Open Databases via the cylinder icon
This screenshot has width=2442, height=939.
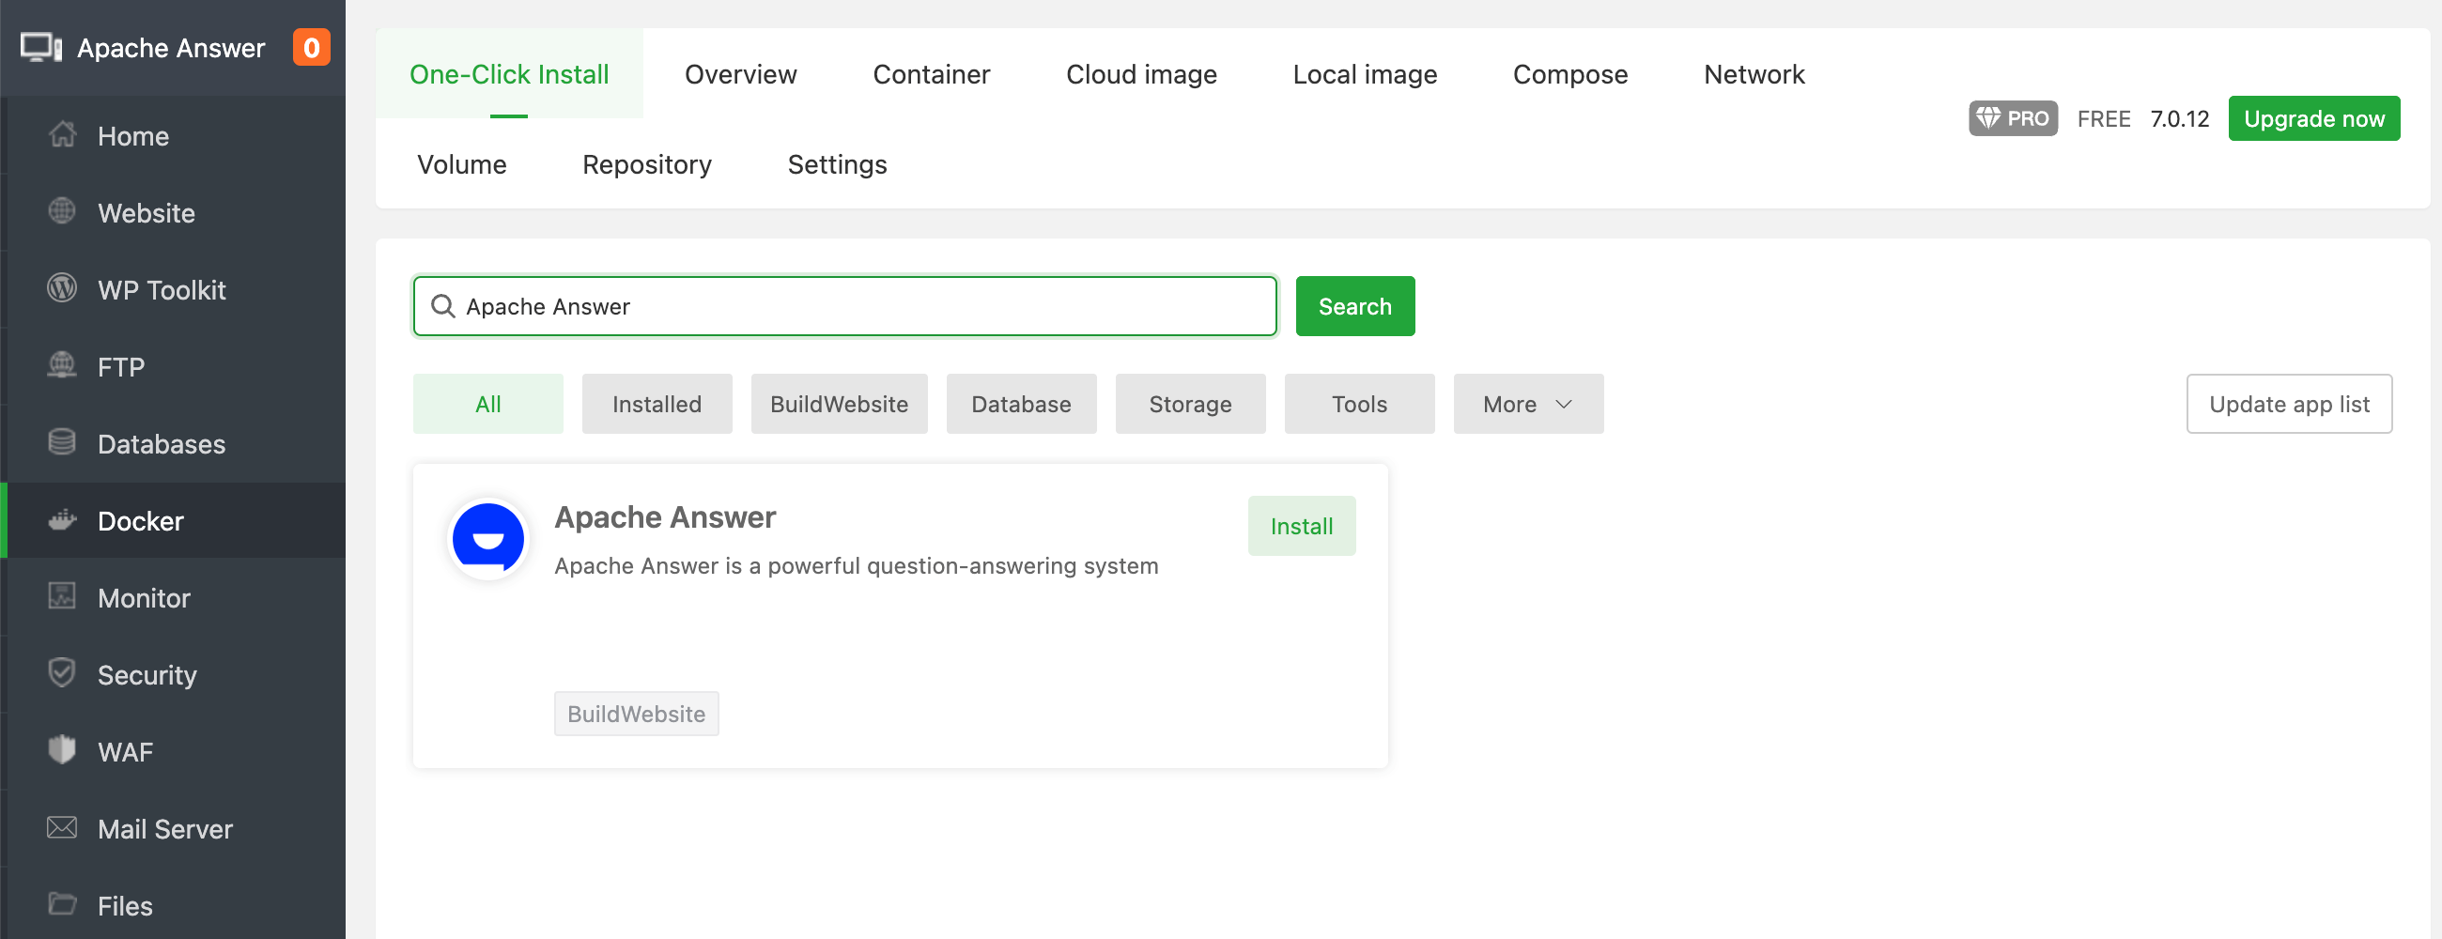tap(63, 442)
